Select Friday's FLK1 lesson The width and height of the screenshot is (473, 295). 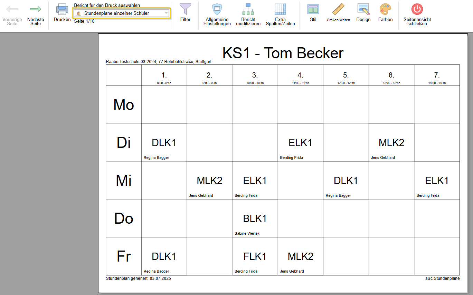click(255, 256)
